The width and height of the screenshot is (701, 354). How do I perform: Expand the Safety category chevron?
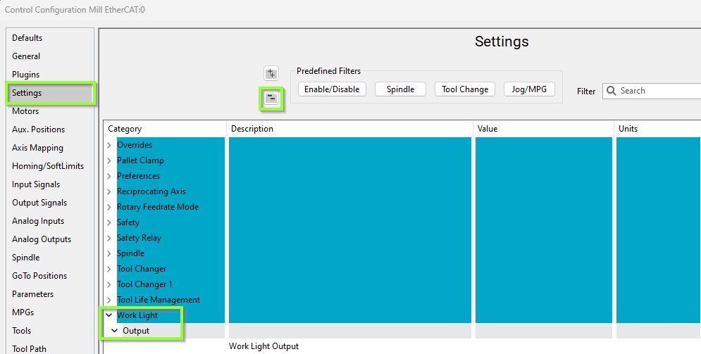(109, 222)
